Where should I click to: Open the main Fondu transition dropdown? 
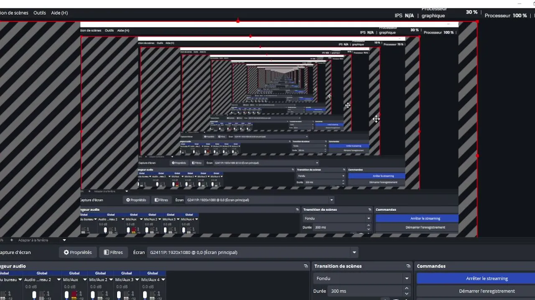click(x=362, y=278)
